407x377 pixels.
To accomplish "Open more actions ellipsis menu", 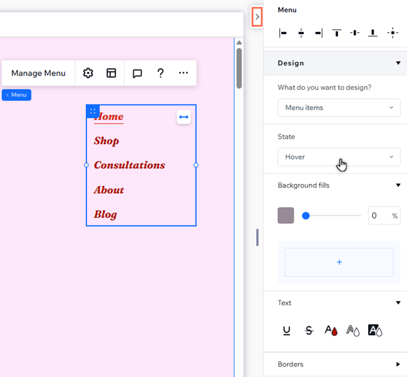I will click(183, 73).
